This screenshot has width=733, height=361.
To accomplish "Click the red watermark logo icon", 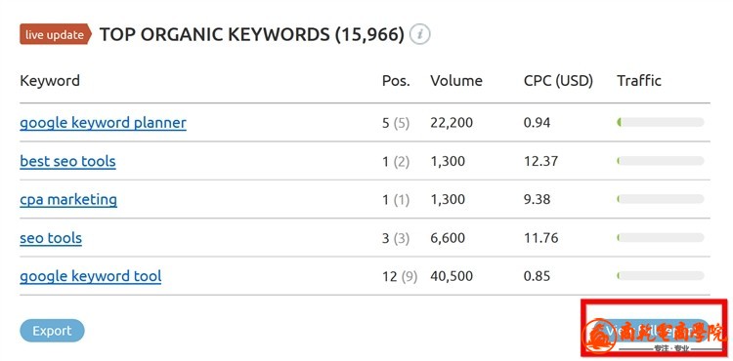I will point(601,335).
